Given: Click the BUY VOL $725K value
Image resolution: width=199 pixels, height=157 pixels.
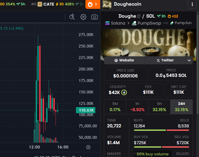Looking at the screenshot, I should pyautogui.click(x=140, y=143).
